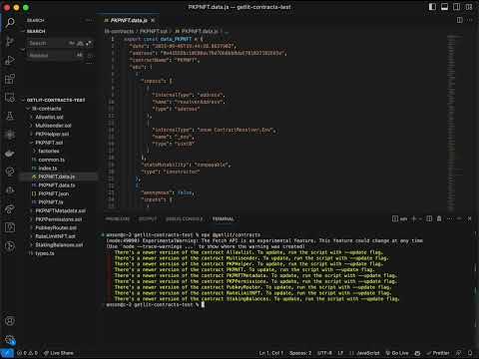The height and width of the screenshot is (359, 479).
Task: Switch to the Output panel tab
Action: 148,219
